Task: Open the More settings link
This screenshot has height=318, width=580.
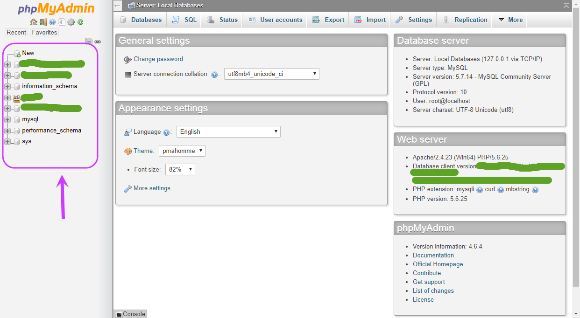Action: [x=152, y=188]
